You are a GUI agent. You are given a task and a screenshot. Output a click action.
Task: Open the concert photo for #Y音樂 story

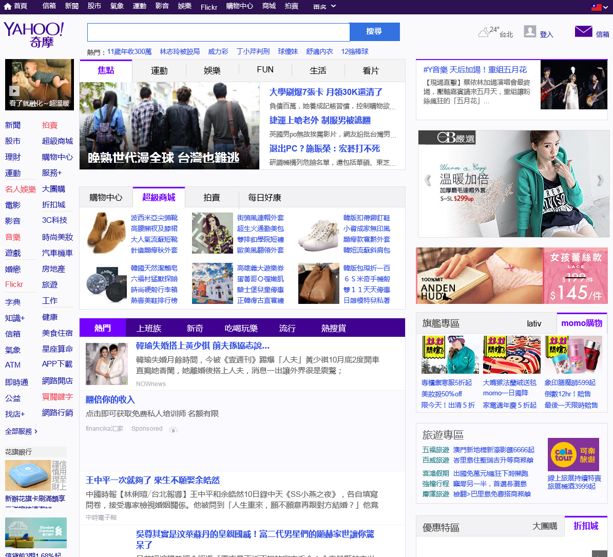574,84
